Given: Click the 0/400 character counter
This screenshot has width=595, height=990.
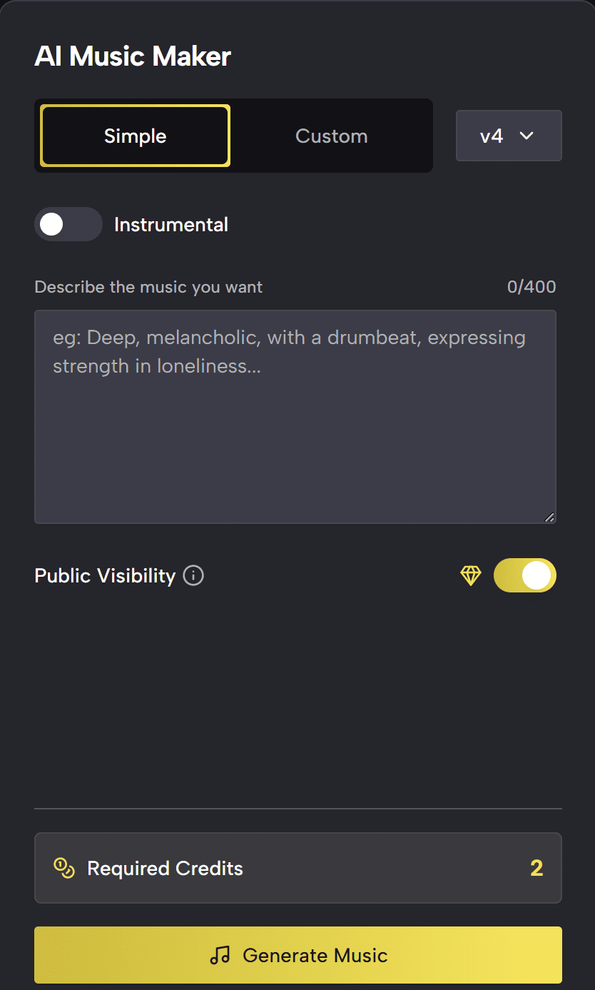Looking at the screenshot, I should (532, 287).
